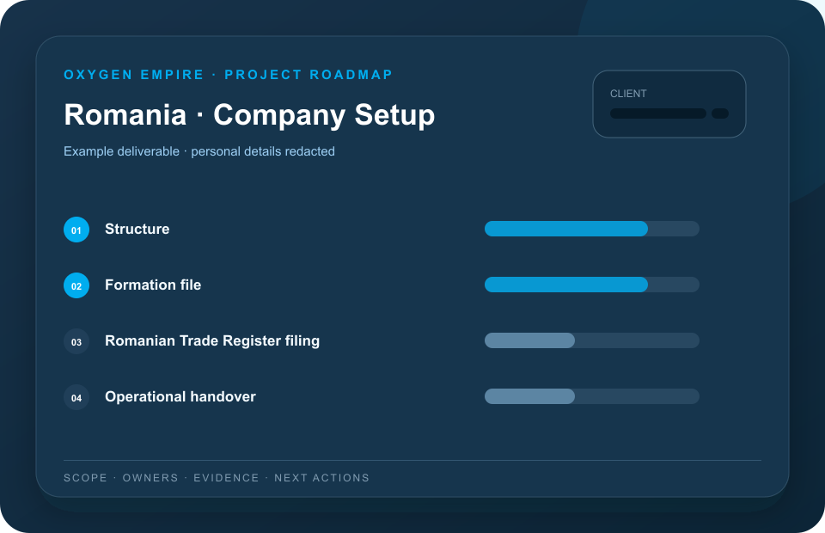Click the Formation file progress bar

592,285
